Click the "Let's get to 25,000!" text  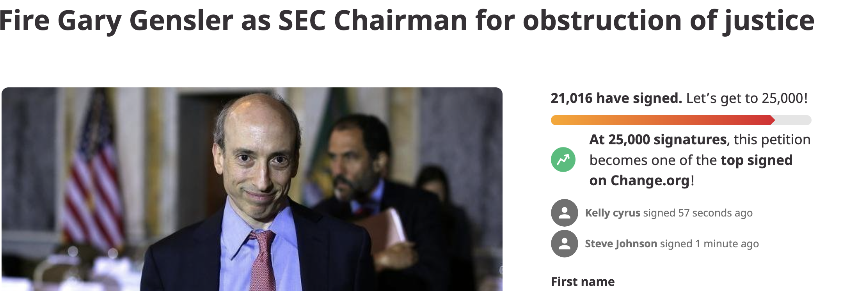click(747, 98)
